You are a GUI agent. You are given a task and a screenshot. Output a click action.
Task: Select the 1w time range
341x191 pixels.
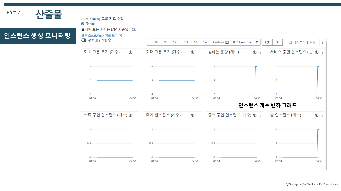[x=205, y=42]
